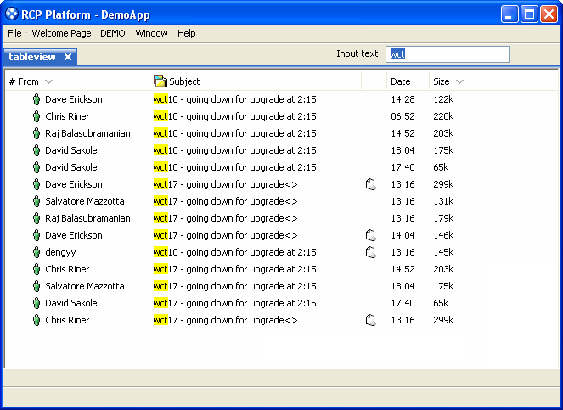Open the Size column dropdown arrow
The image size is (563, 410).
(x=459, y=81)
